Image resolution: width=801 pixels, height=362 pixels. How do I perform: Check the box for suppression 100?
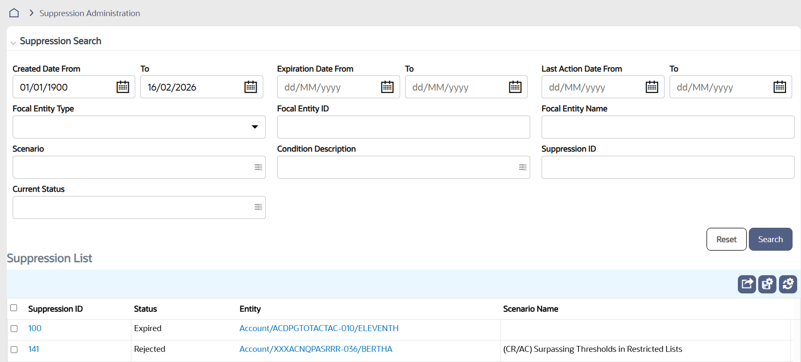coord(14,329)
